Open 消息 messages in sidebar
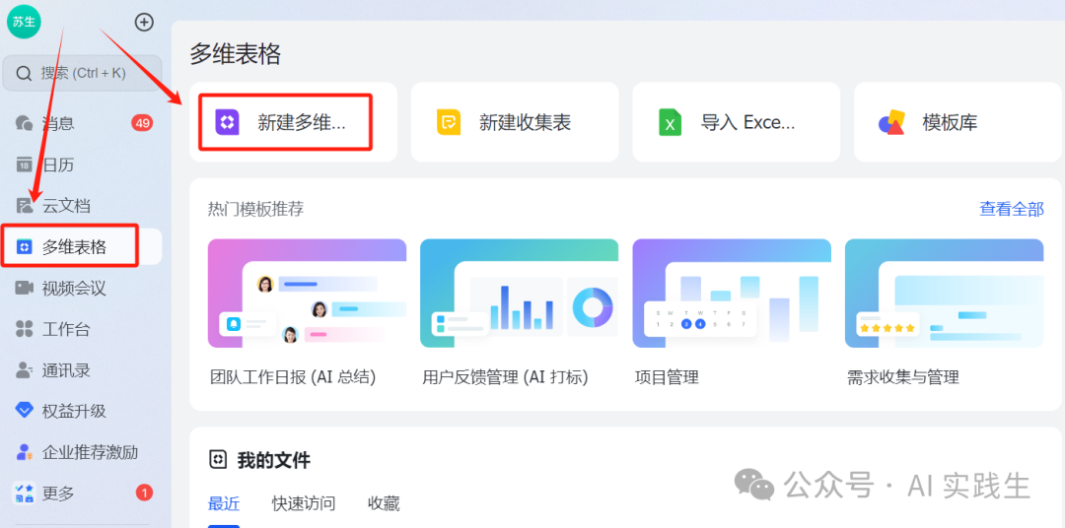Image resolution: width=1065 pixels, height=528 pixels. point(59,123)
